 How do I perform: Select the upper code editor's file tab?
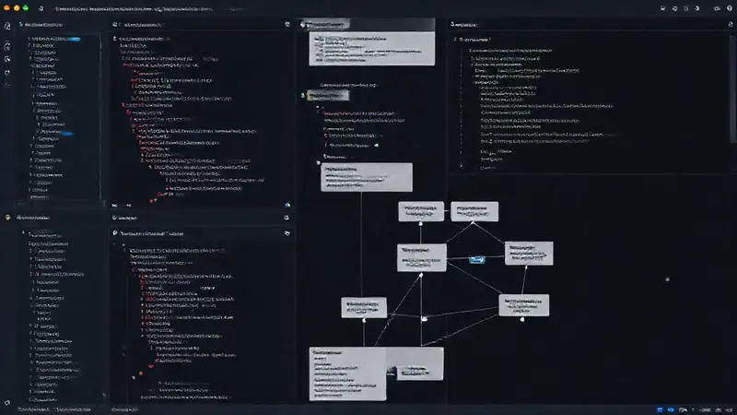pos(138,25)
